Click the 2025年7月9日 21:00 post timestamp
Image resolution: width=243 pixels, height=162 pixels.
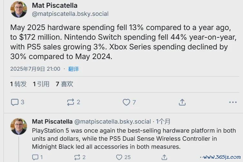click(x=35, y=69)
